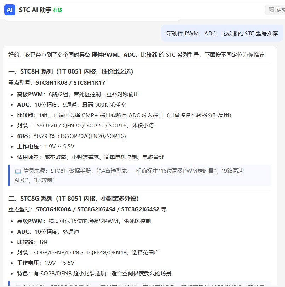Image resolution: width=285 pixels, height=287 pixels.
Task: Click heading 一、STC8H 系列
Action: [x=71, y=71]
